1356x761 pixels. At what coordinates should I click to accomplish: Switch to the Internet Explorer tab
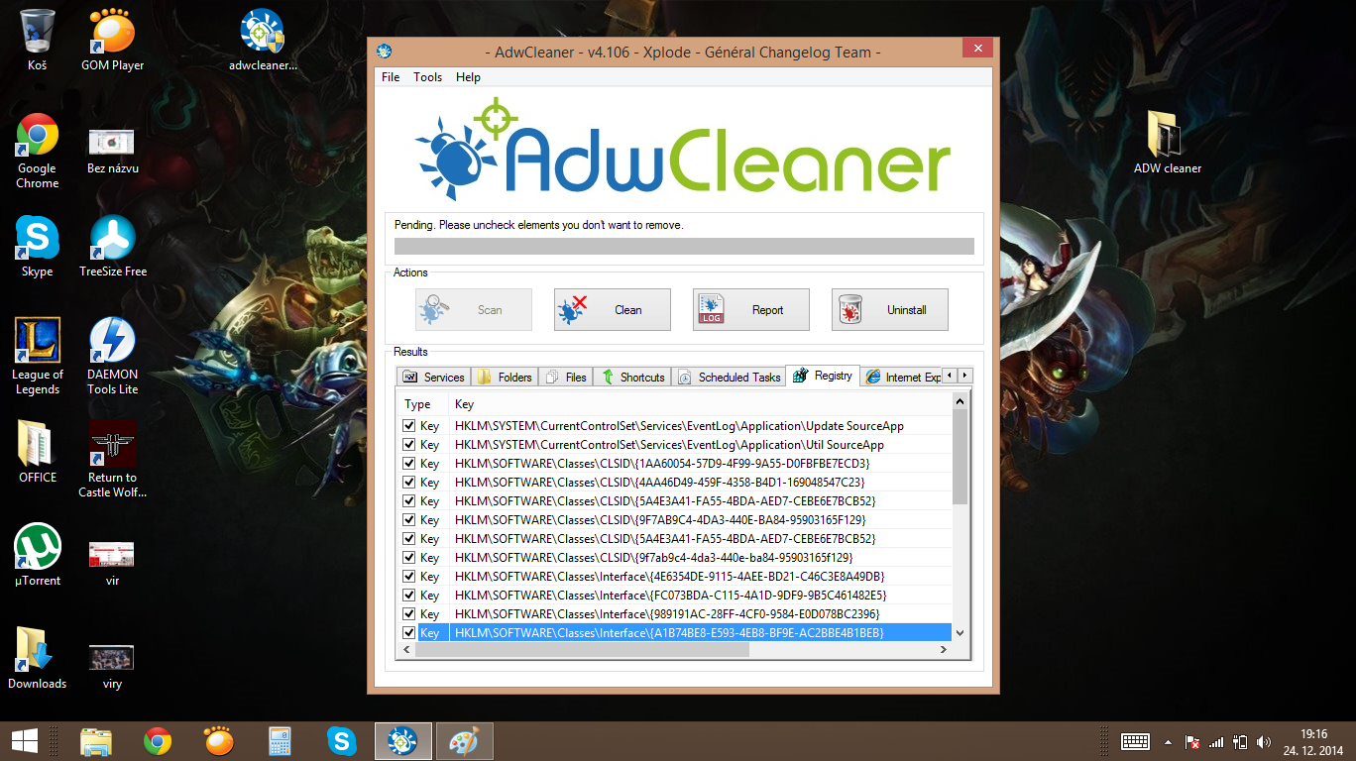point(901,378)
